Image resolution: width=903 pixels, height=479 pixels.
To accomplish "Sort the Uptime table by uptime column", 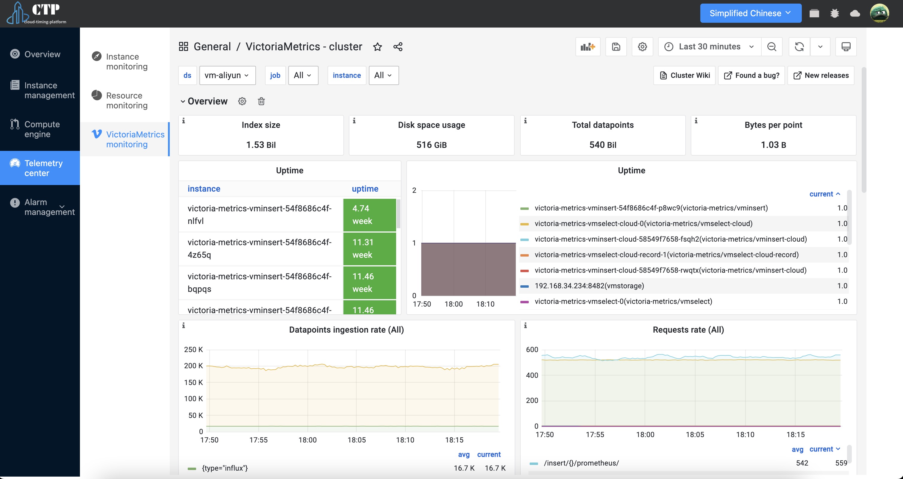I will click(365, 189).
